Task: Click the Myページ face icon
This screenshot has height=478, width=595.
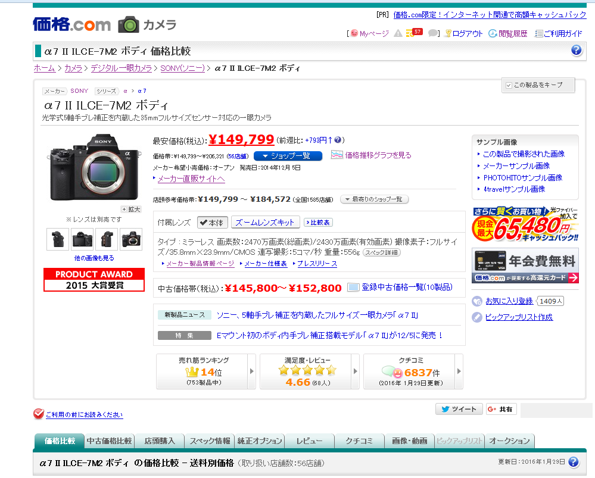Action: (354, 33)
